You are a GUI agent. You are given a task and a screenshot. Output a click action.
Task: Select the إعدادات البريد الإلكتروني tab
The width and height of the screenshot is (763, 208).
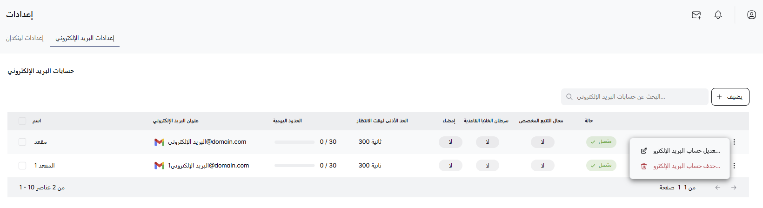coord(85,38)
